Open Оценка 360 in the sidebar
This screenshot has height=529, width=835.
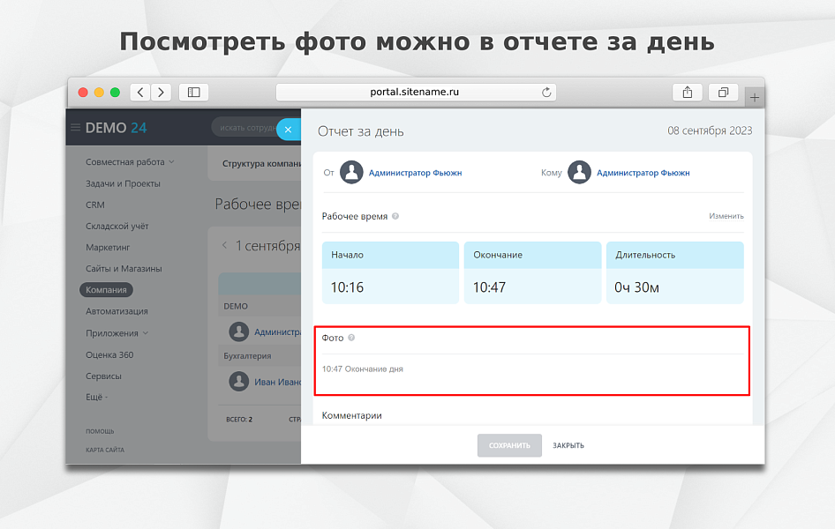(109, 354)
